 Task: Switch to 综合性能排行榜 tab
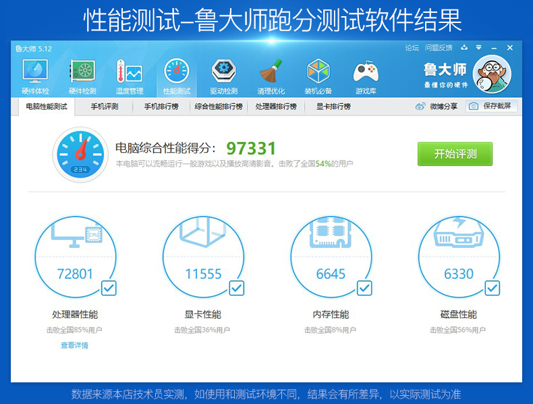coord(219,107)
